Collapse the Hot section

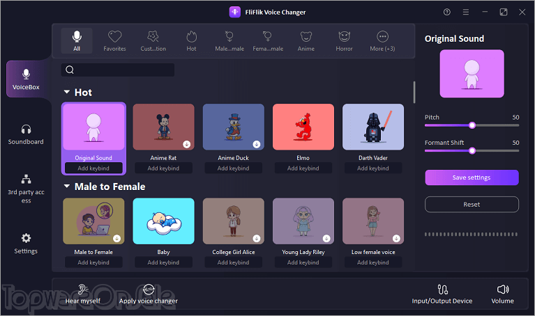67,93
